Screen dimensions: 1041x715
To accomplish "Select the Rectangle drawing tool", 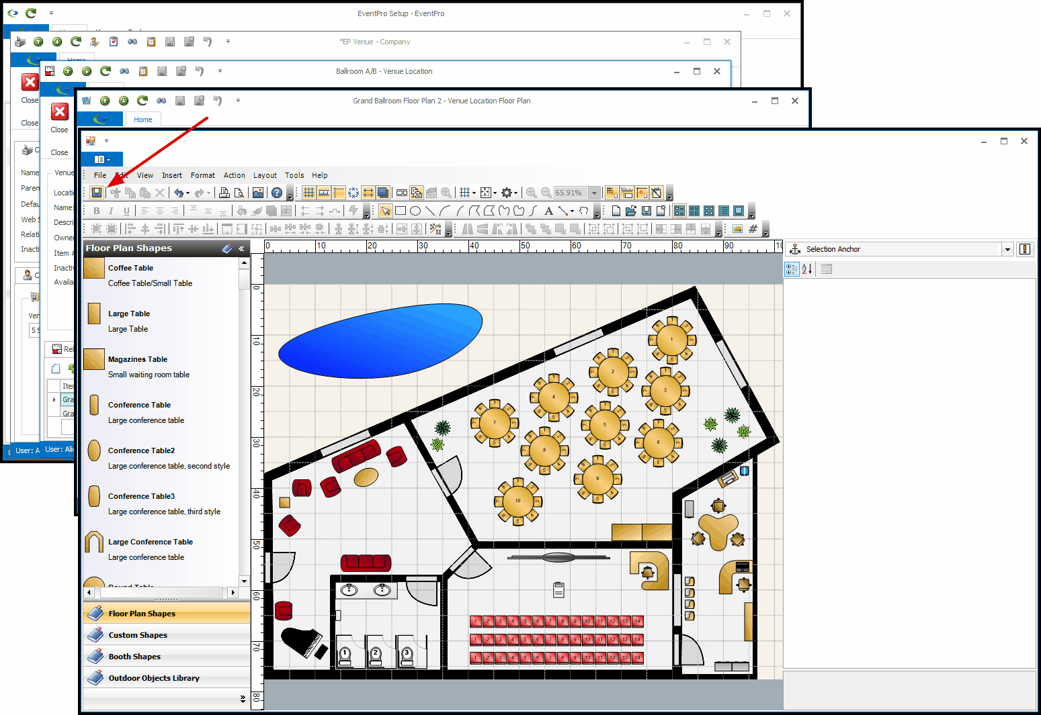I will 401,211.
